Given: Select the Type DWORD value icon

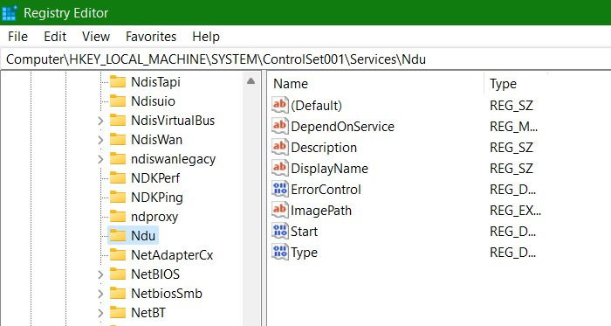Looking at the screenshot, I should [280, 253].
